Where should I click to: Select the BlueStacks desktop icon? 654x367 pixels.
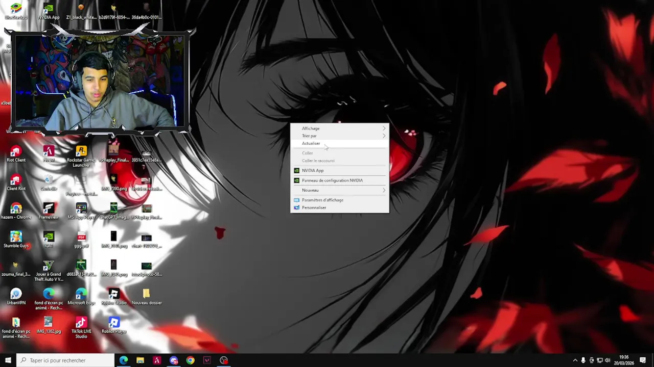[16, 11]
